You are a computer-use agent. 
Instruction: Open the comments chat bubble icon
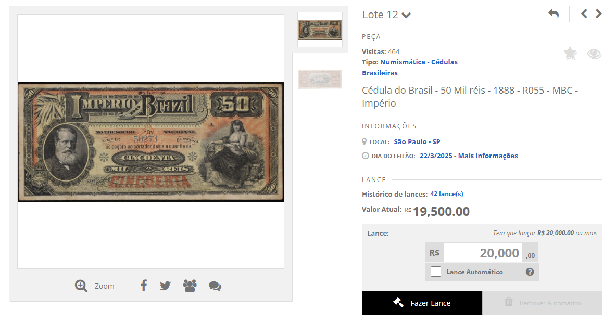click(215, 286)
